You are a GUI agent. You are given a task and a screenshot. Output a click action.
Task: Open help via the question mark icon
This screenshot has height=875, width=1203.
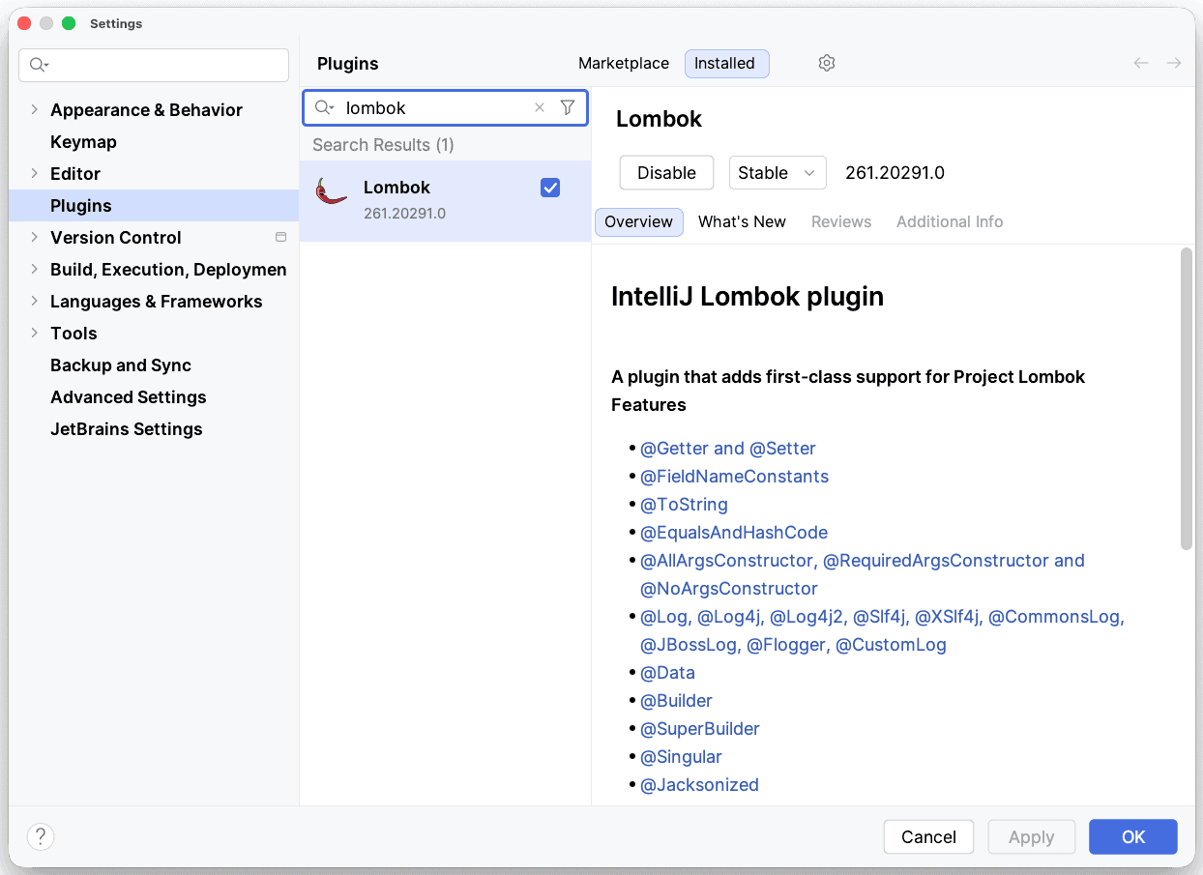40,836
